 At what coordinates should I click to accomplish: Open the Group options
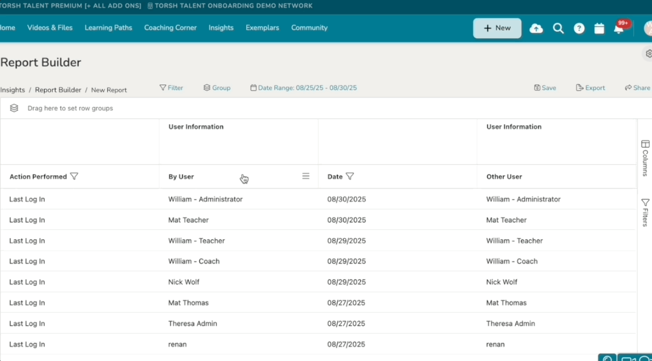point(217,88)
